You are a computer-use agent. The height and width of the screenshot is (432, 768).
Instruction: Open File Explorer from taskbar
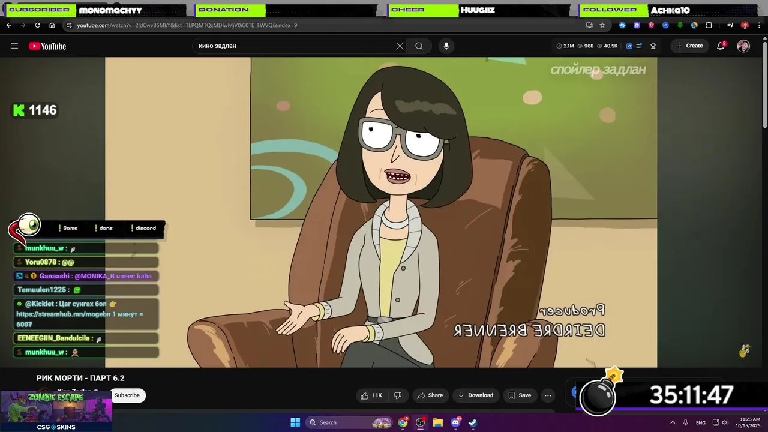click(438, 422)
